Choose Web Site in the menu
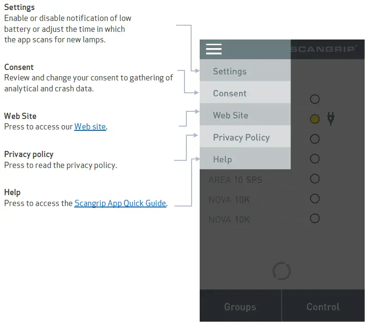Image resolution: width=368 pixels, height=325 pixels. pyautogui.click(x=245, y=114)
